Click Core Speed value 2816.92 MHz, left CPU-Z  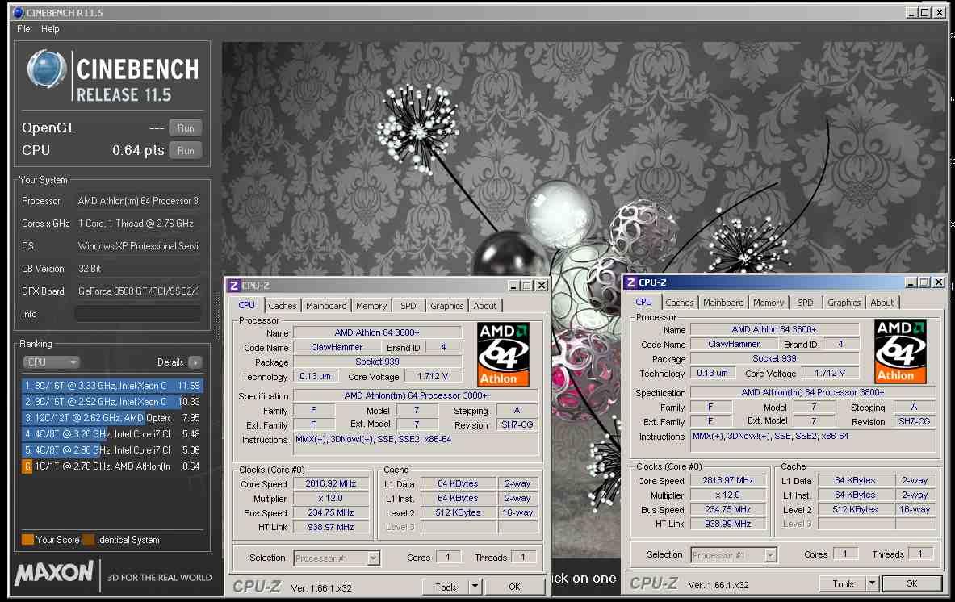pyautogui.click(x=331, y=484)
